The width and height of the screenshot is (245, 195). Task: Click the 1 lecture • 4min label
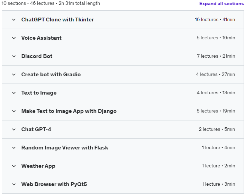pyautogui.click(x=218, y=147)
